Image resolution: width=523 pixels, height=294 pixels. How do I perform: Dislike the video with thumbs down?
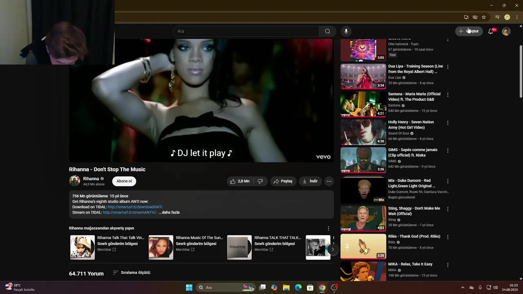260,181
